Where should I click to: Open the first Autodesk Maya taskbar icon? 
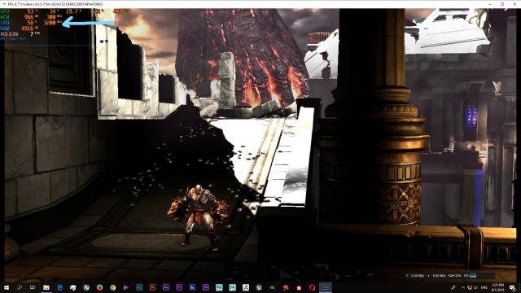(x=219, y=287)
